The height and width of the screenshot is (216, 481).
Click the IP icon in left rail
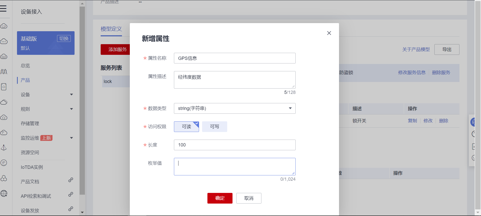tap(4, 163)
